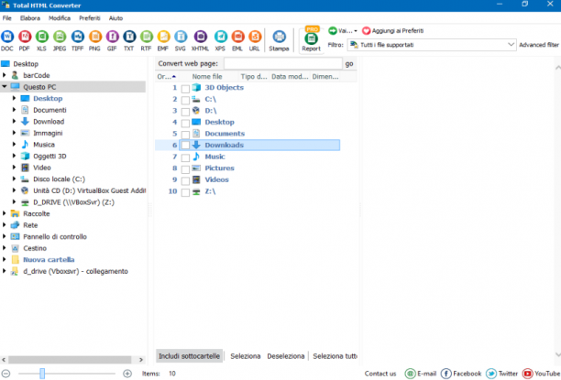Tick the Downloads row checkbox
The height and width of the screenshot is (380, 561).
(x=185, y=146)
